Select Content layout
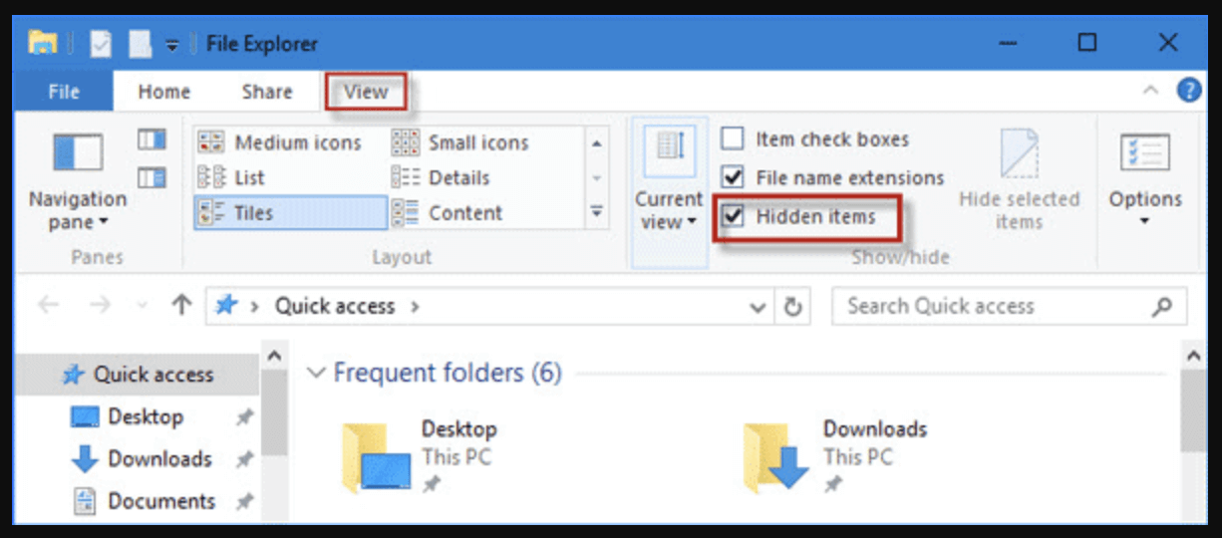The height and width of the screenshot is (538, 1222). pos(448,212)
